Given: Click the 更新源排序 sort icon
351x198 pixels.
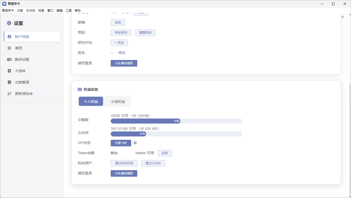Looking at the screenshot, I should point(9,94).
